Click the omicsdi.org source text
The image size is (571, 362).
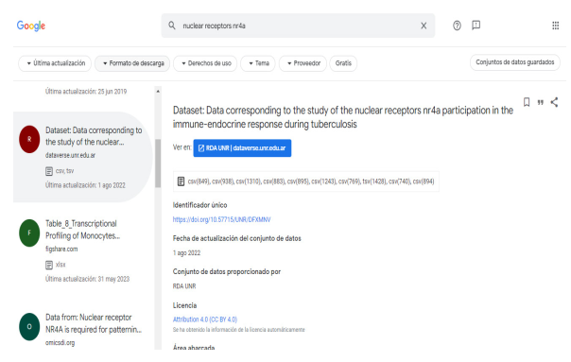pyautogui.click(x=61, y=343)
